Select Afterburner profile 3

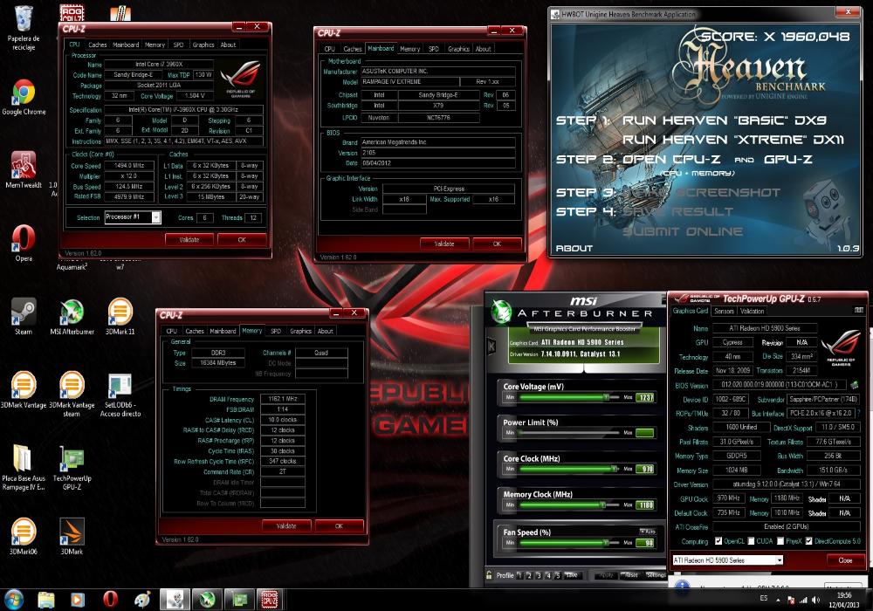click(539, 575)
